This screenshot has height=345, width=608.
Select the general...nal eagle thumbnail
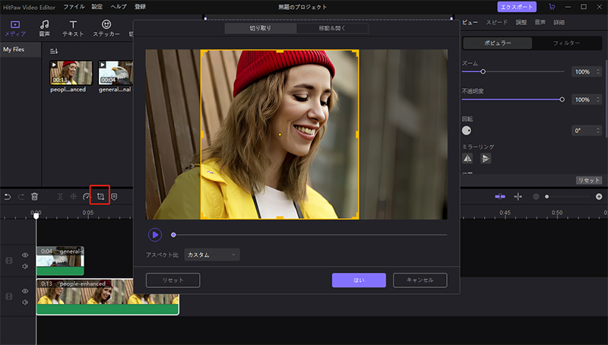[116, 73]
